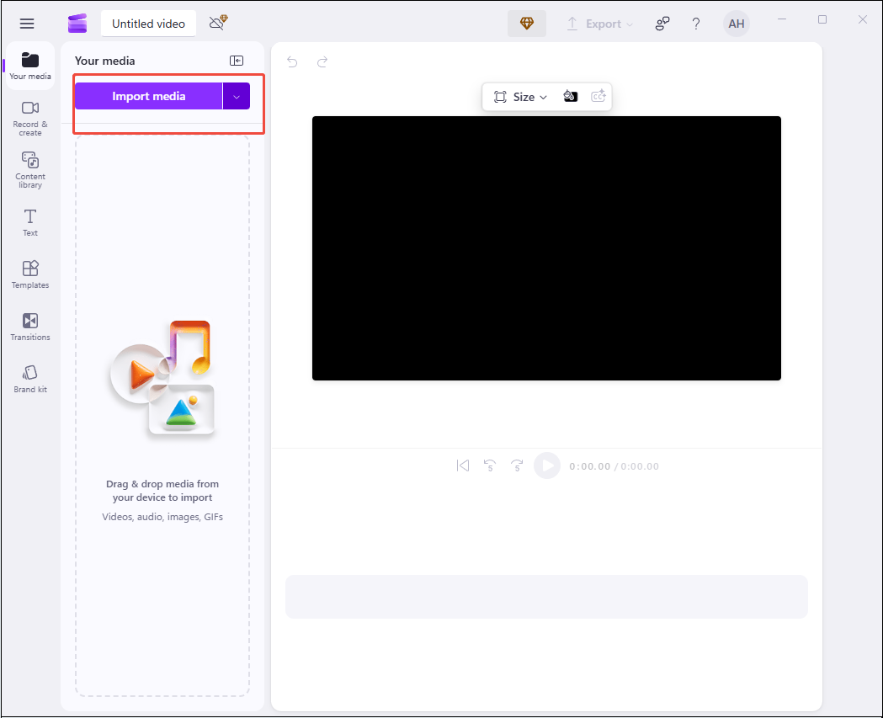Open the Record & create panel

click(29, 119)
